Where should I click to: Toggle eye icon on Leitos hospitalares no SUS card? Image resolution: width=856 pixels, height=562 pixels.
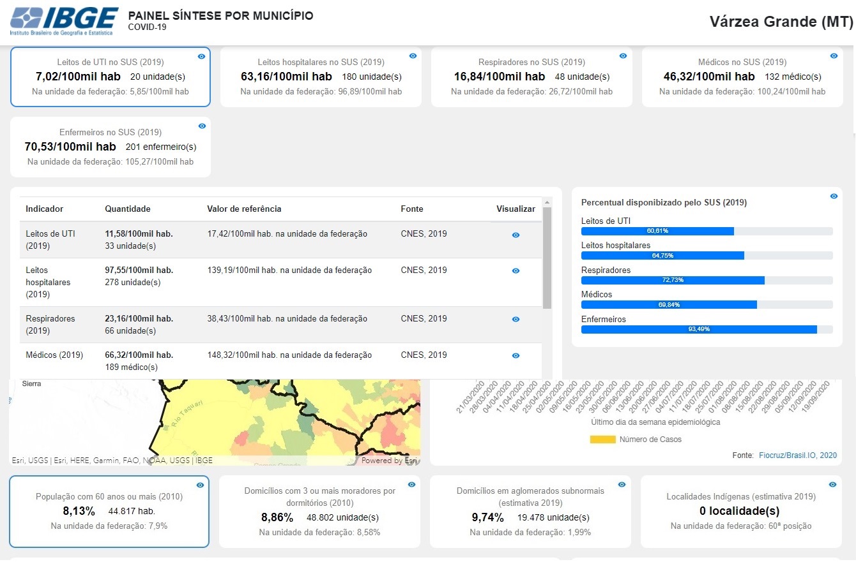coord(413,56)
